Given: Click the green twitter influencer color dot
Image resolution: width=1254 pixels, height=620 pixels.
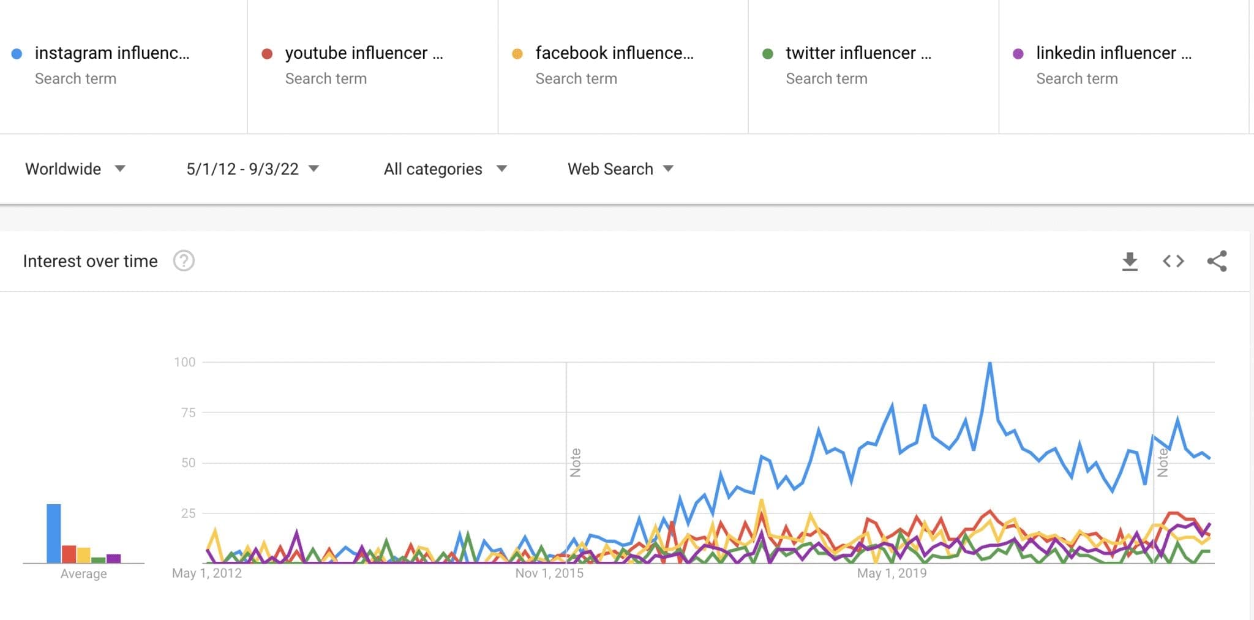Looking at the screenshot, I should coord(768,53).
